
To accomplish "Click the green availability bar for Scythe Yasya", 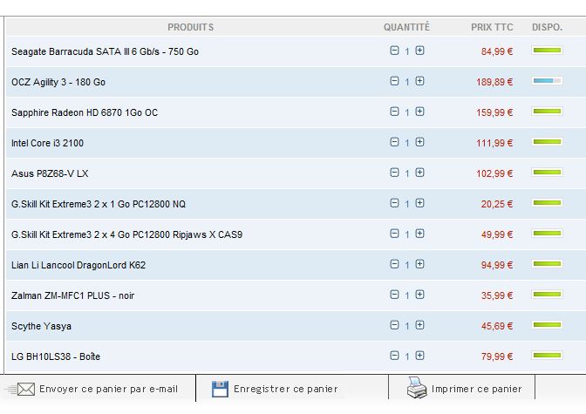I will pyautogui.click(x=547, y=325).
